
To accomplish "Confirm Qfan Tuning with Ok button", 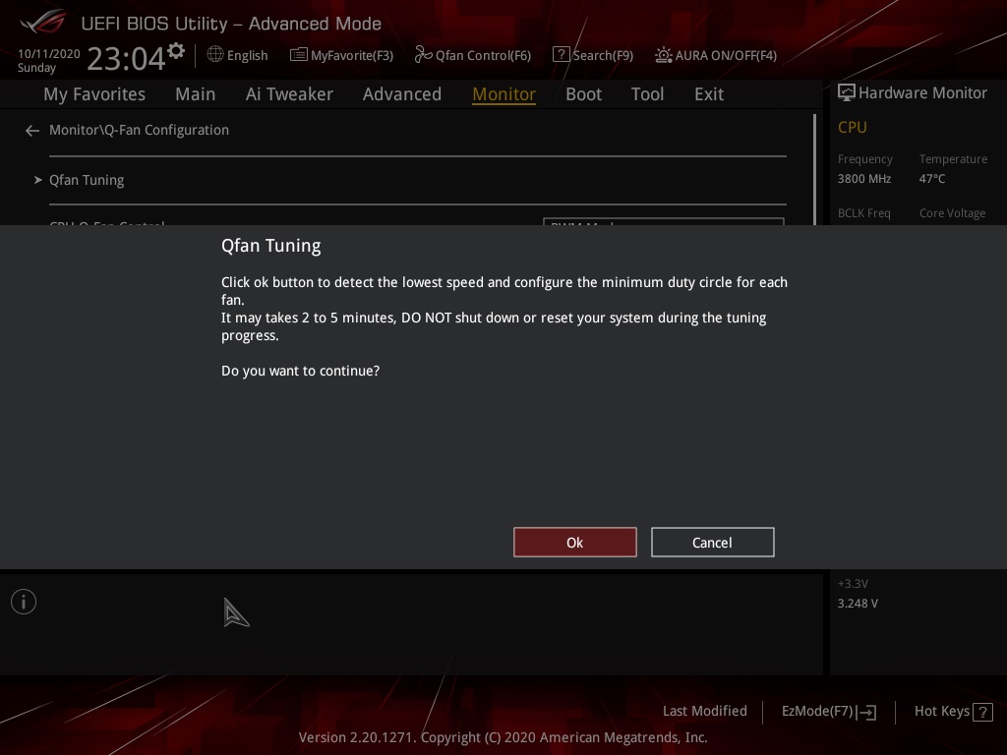I will 574,543.
